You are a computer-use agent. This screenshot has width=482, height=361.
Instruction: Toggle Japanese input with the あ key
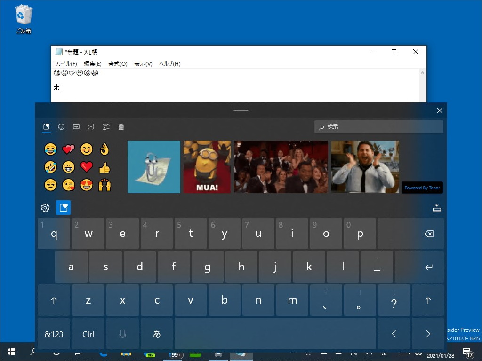click(157, 334)
